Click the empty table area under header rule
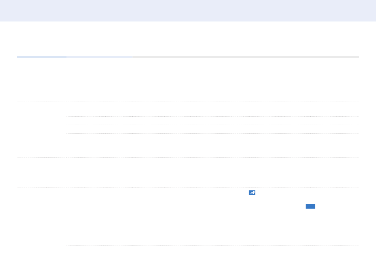This screenshot has width=376, height=266. click(188, 79)
